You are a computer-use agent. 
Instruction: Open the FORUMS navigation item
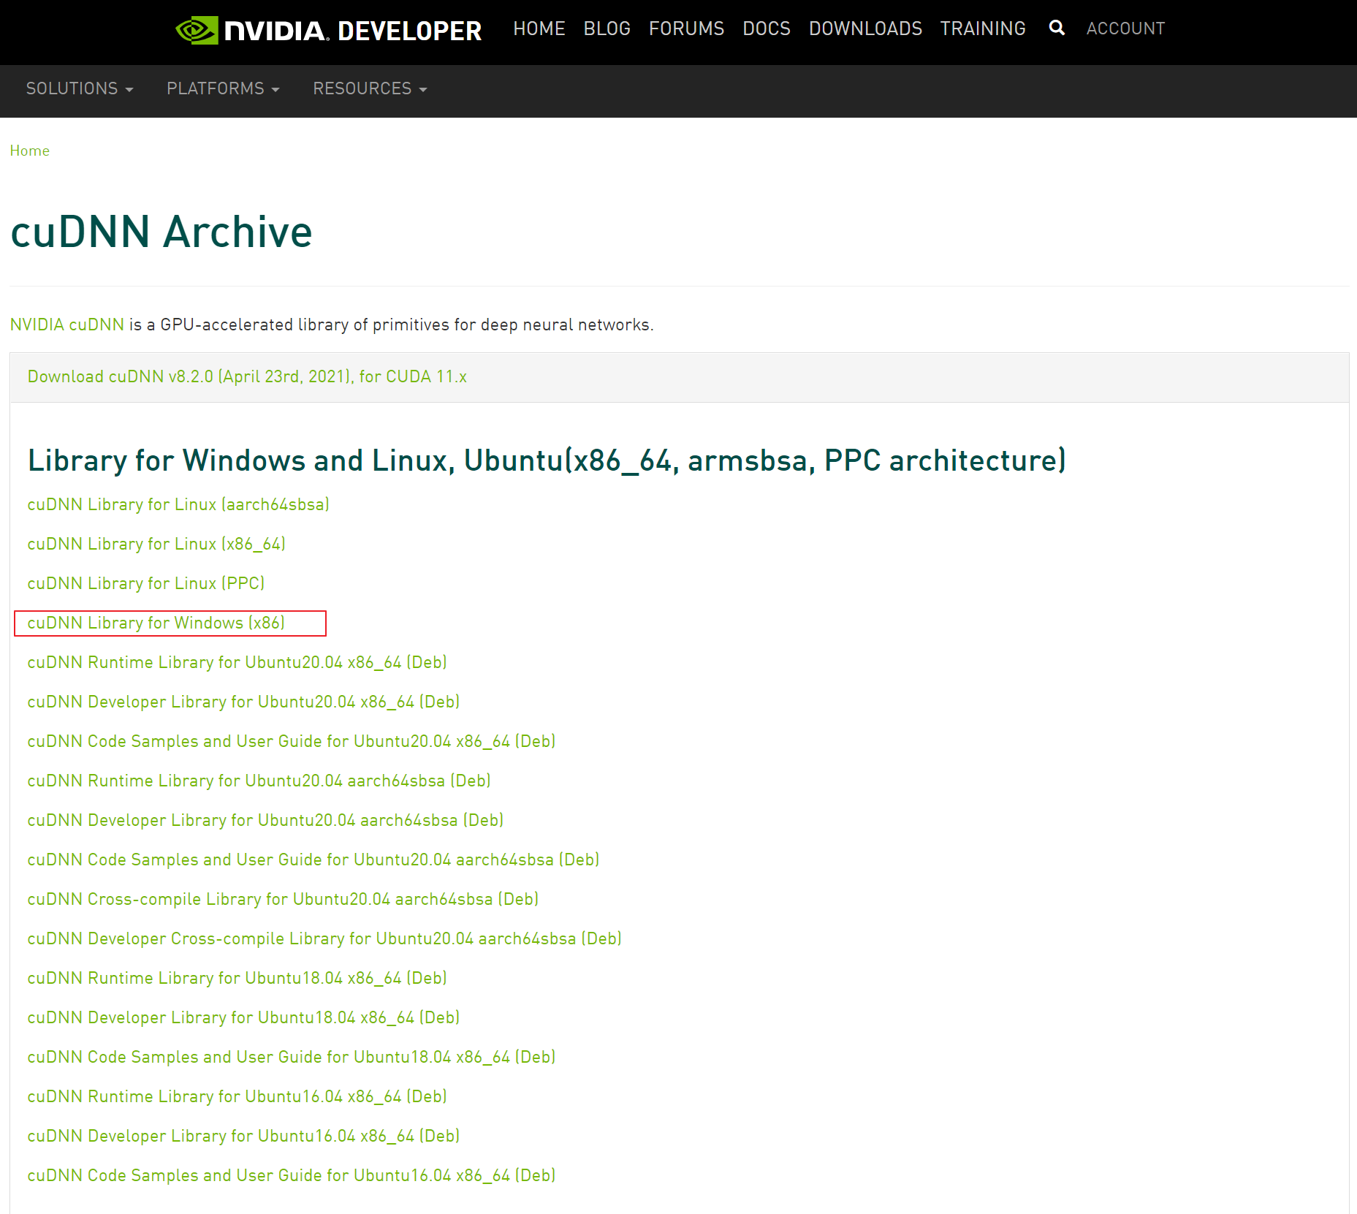pos(686,29)
